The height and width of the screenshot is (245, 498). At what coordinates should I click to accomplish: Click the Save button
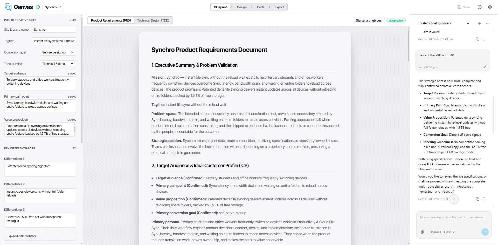(x=464, y=7)
